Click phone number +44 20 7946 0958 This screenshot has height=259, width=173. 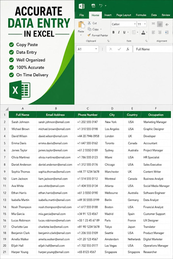88,136
